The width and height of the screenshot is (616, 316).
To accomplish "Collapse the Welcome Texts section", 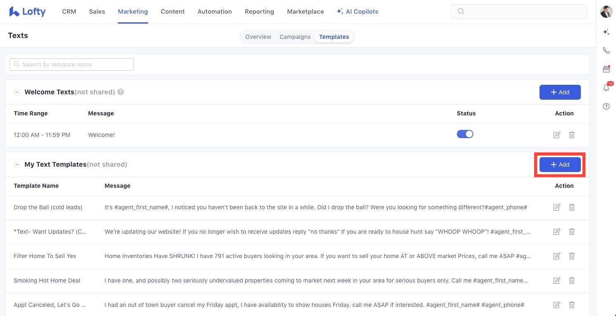I will point(17,92).
